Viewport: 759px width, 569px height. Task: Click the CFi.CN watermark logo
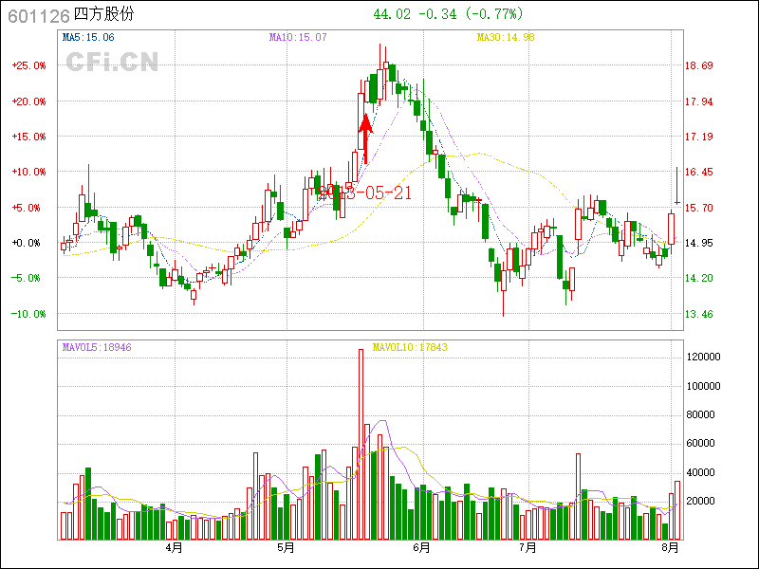(111, 63)
